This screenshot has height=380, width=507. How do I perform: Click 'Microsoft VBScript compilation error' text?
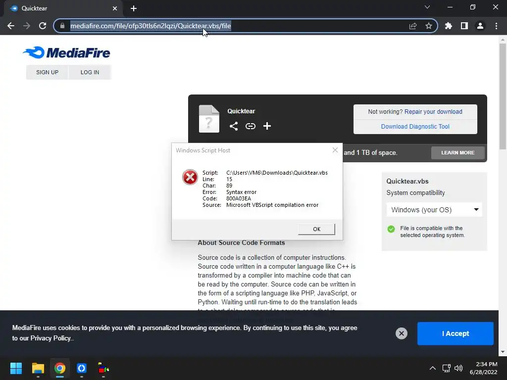click(272, 205)
